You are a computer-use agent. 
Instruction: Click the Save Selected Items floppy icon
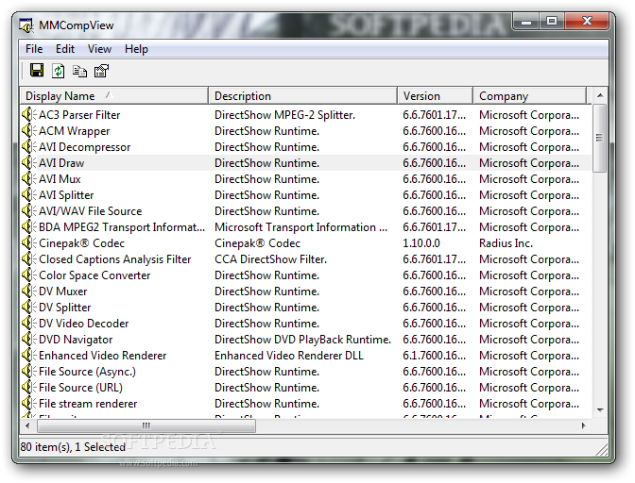(x=37, y=71)
